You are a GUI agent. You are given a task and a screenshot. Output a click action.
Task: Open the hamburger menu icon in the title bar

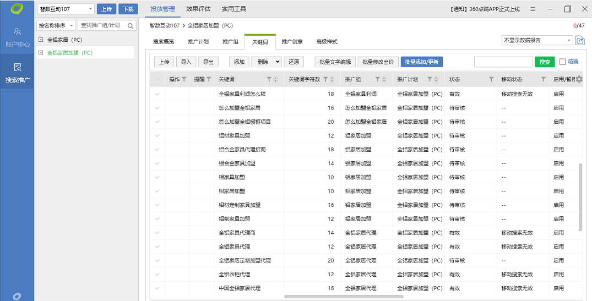(x=532, y=9)
